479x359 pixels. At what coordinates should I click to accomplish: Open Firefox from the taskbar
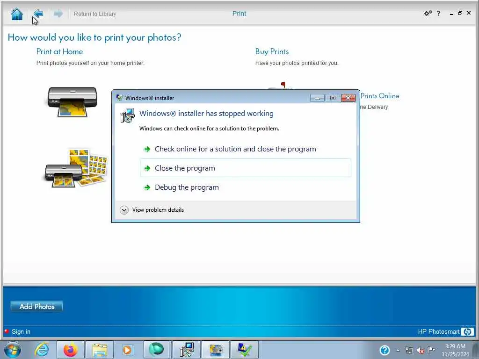pos(70,350)
